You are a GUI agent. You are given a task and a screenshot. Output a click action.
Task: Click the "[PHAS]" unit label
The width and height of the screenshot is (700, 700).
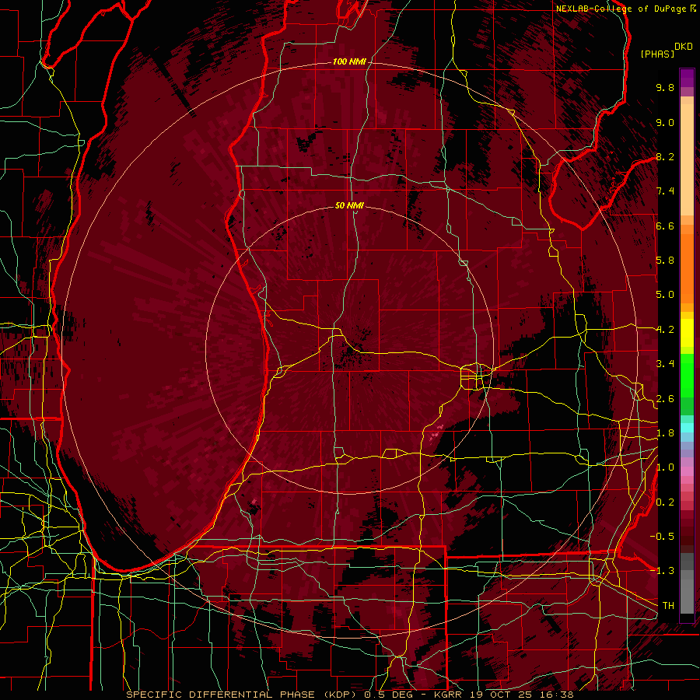click(657, 54)
